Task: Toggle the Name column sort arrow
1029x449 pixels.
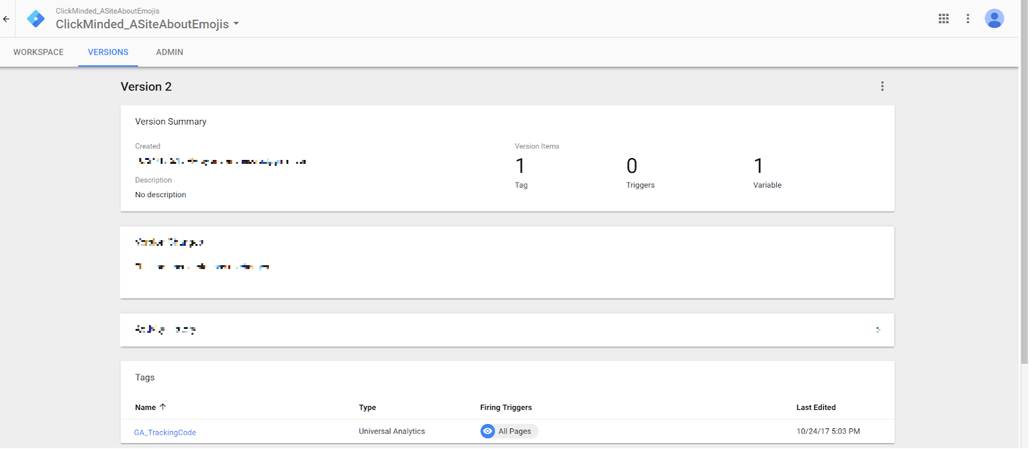Action: coord(163,407)
